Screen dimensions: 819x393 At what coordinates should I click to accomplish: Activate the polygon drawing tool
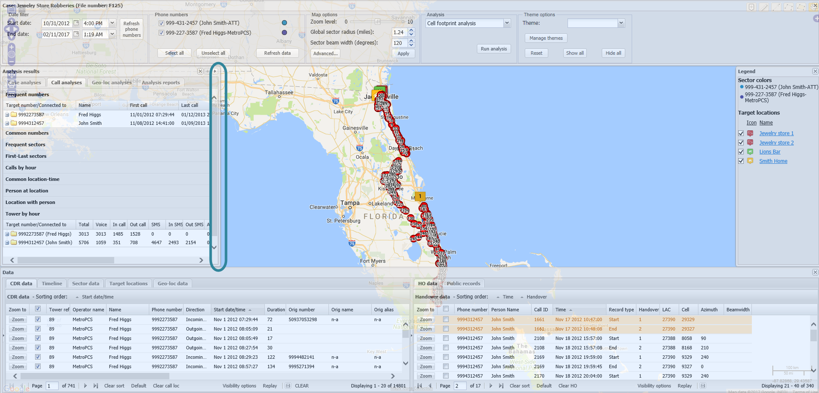click(x=801, y=7)
